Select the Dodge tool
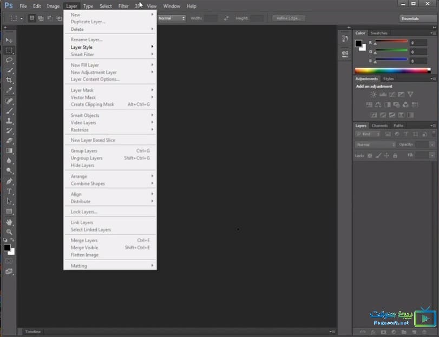Screen dimensions: 439x337 9,170
